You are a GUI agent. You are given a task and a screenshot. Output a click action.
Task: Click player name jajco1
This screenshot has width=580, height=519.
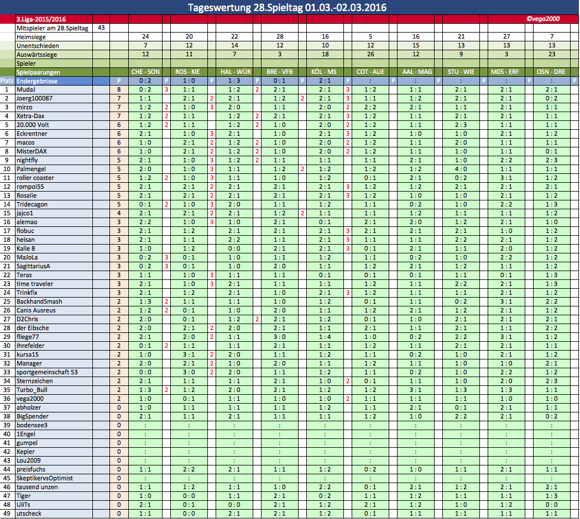coord(25,214)
